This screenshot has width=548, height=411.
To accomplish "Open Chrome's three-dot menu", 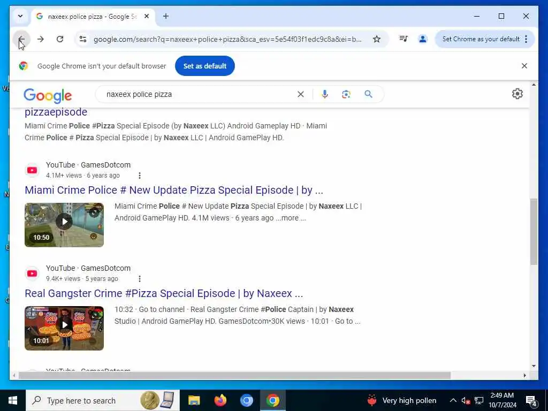I will (x=526, y=39).
